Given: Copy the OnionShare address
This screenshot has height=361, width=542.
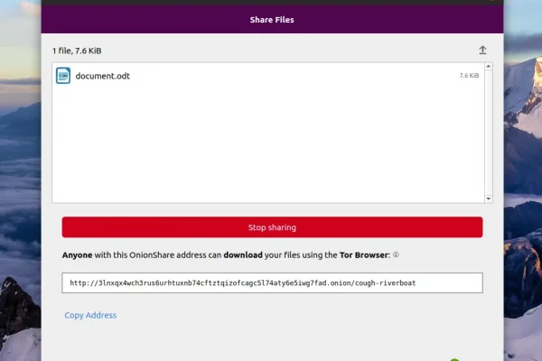Looking at the screenshot, I should 90,315.
